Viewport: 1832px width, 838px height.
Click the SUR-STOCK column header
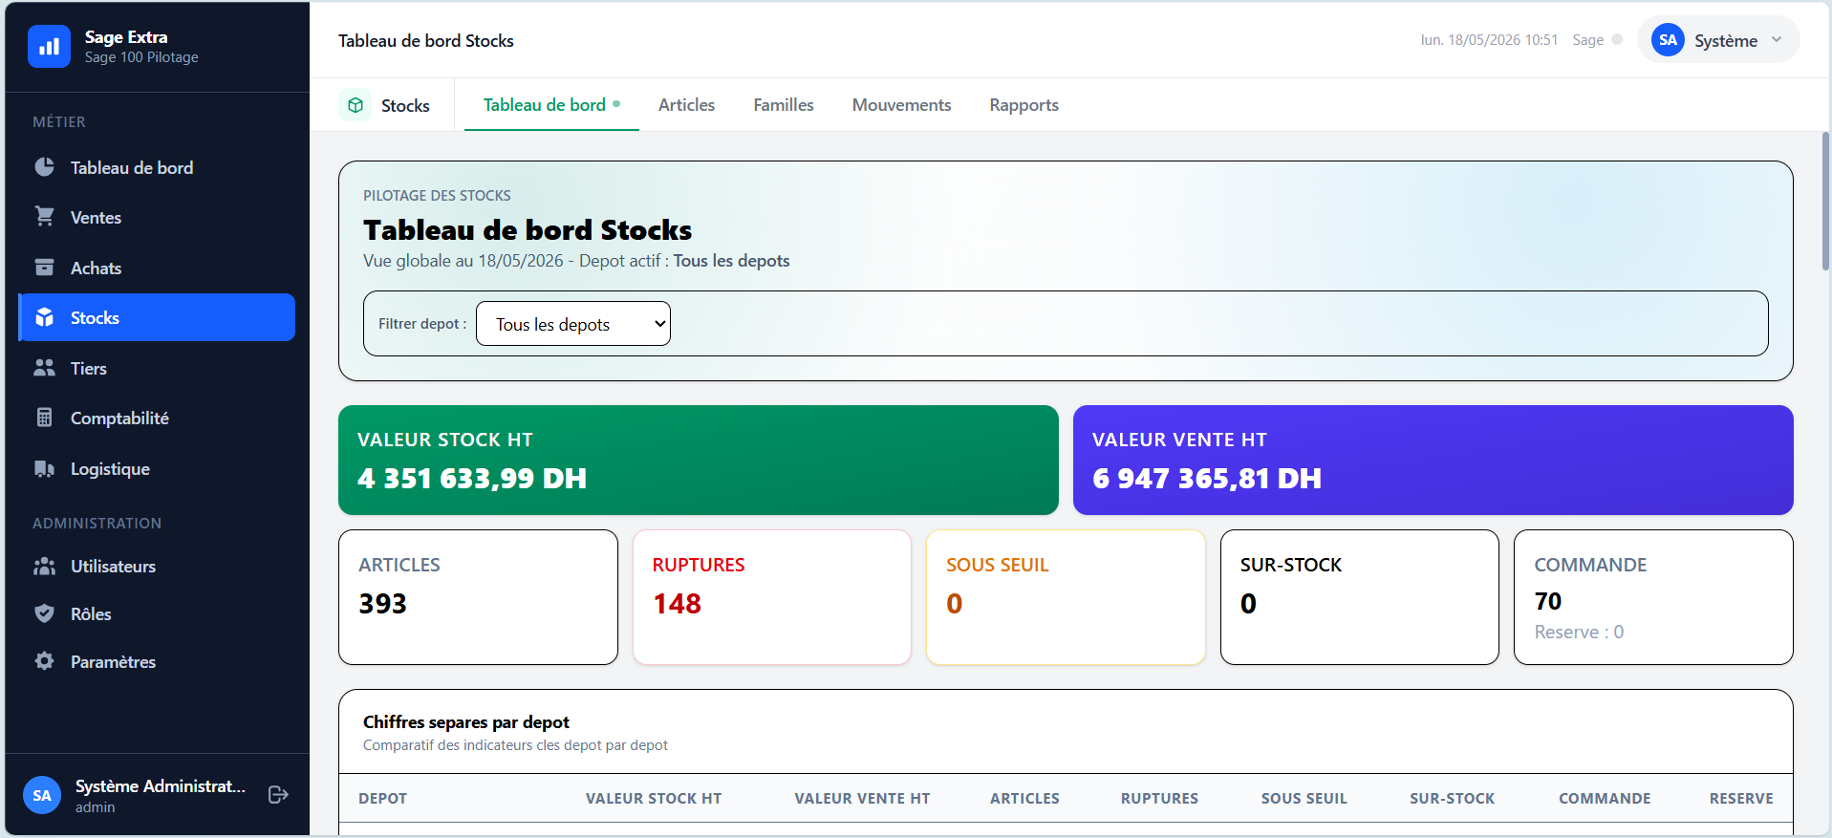[x=1452, y=798]
